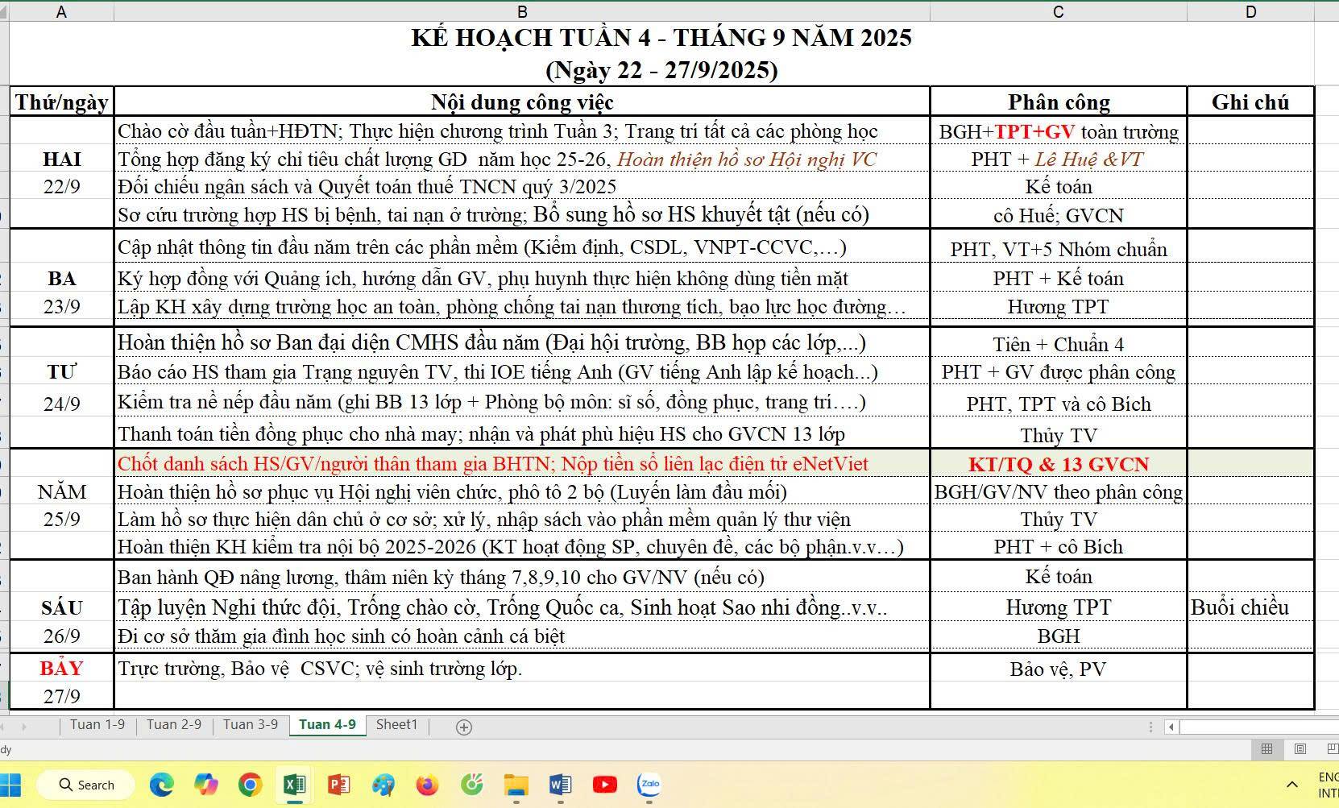Open the Word taskbar icon
The height and width of the screenshot is (808, 1339).
[x=560, y=785]
